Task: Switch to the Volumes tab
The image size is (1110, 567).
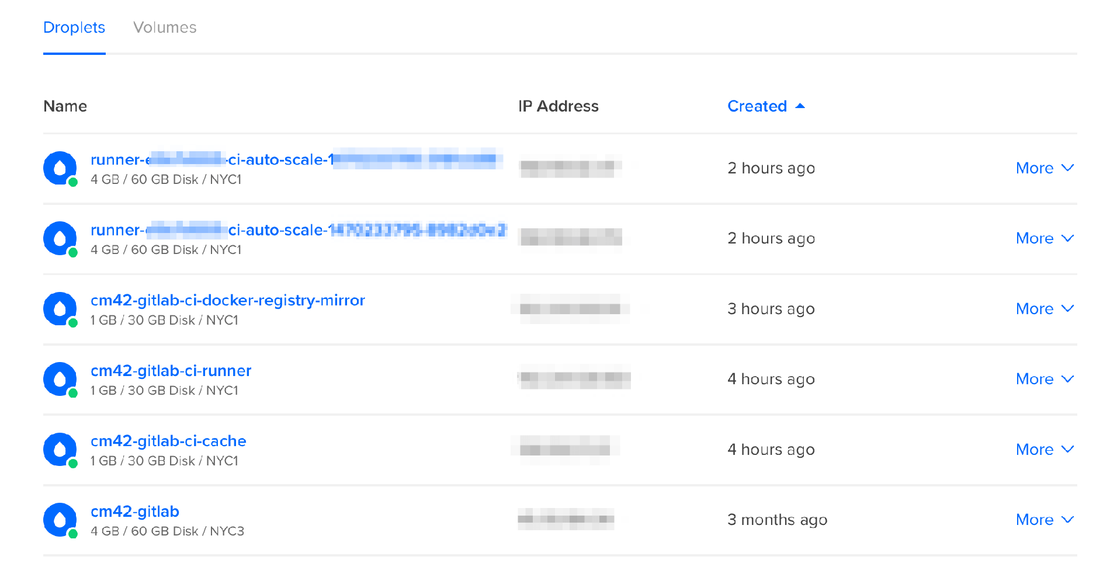Action: 165,27
